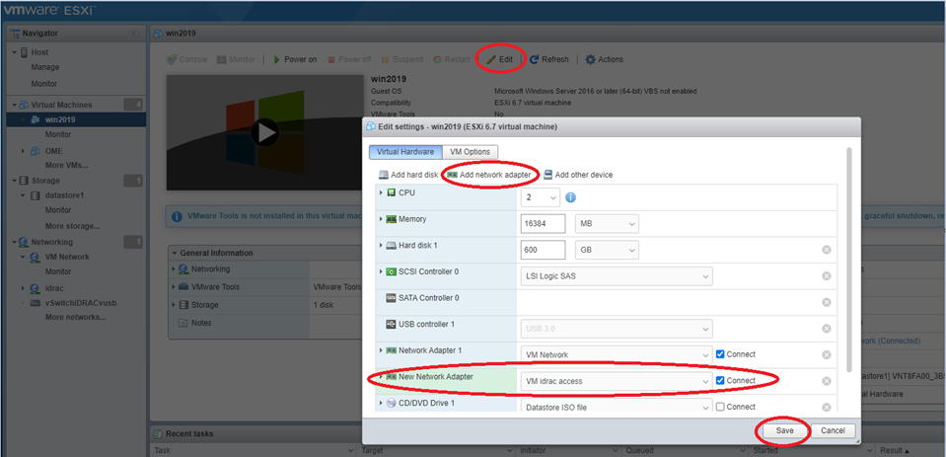Select idrac network in the Navigator
946x457 pixels.
(54, 288)
